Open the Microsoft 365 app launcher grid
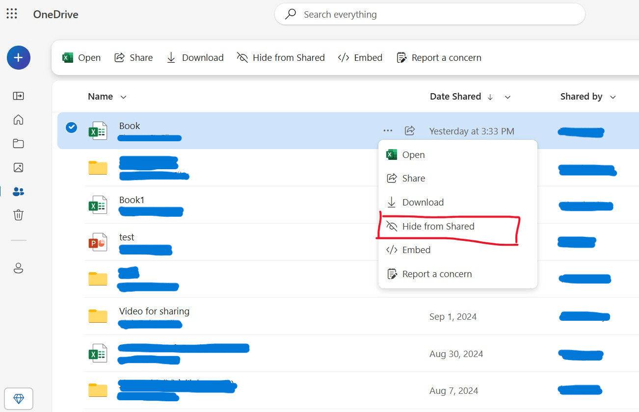The height and width of the screenshot is (412, 639). coord(12,14)
